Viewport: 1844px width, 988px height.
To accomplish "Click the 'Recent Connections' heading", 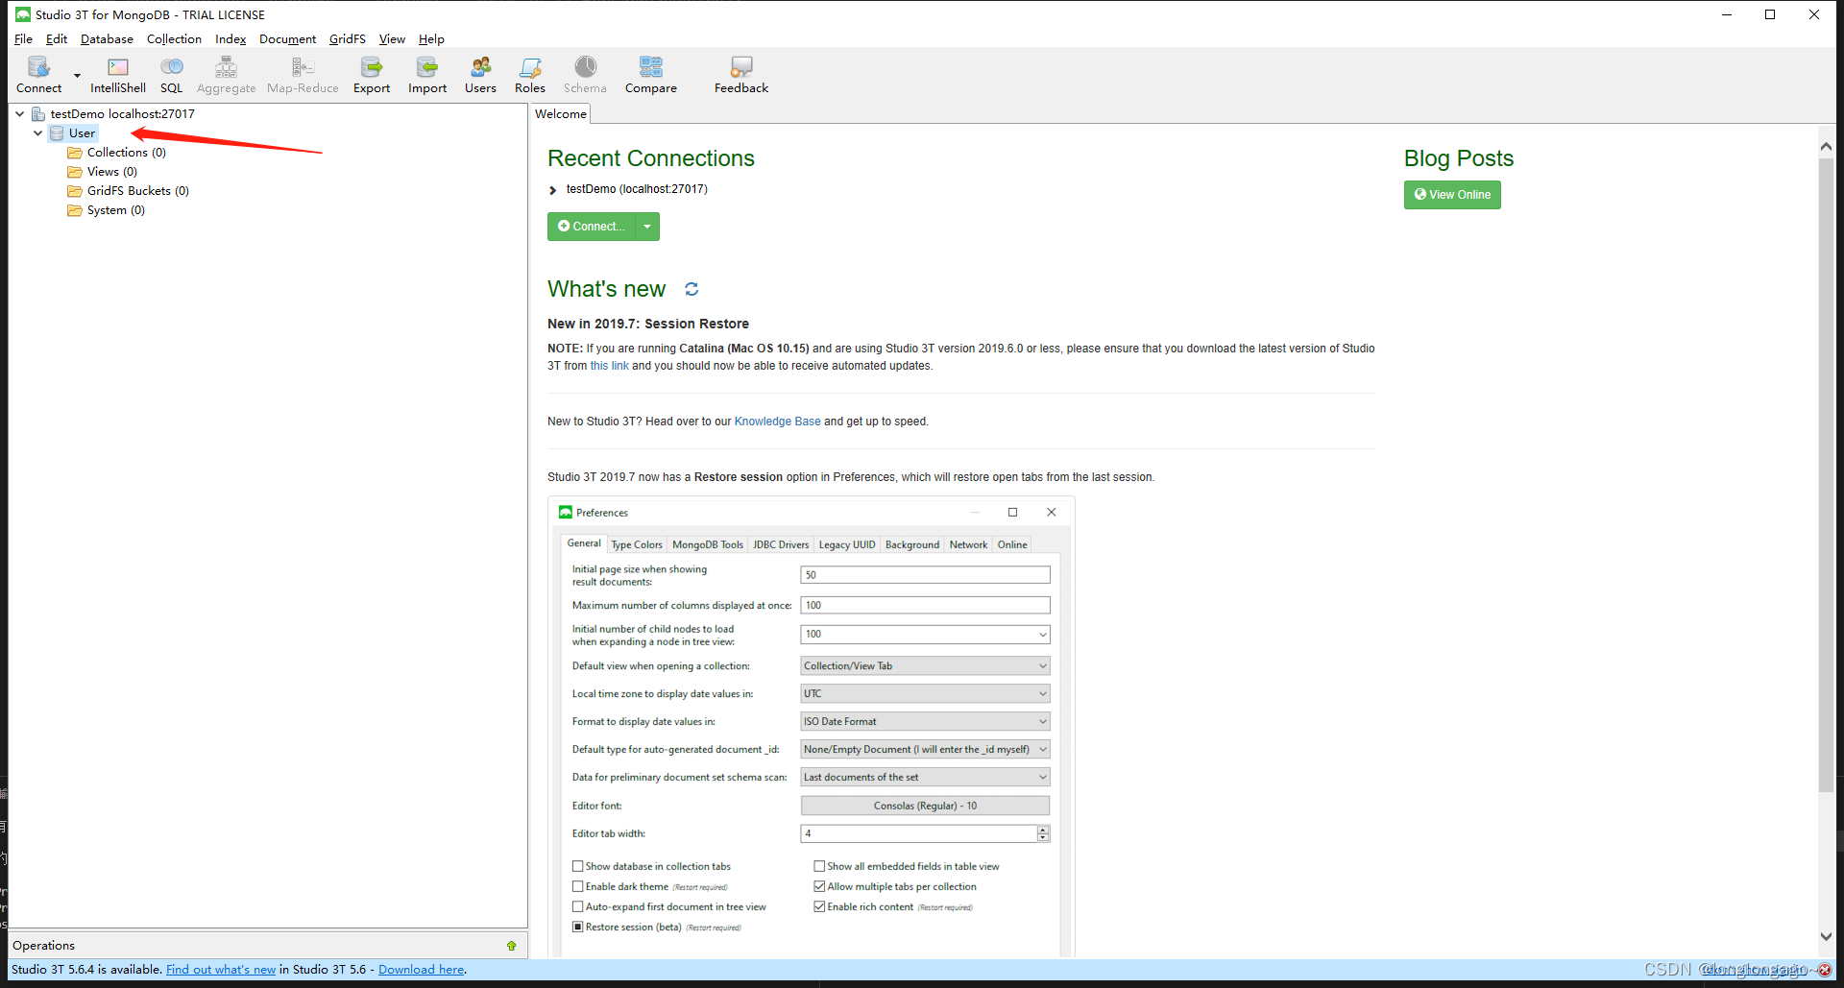I will (x=651, y=158).
